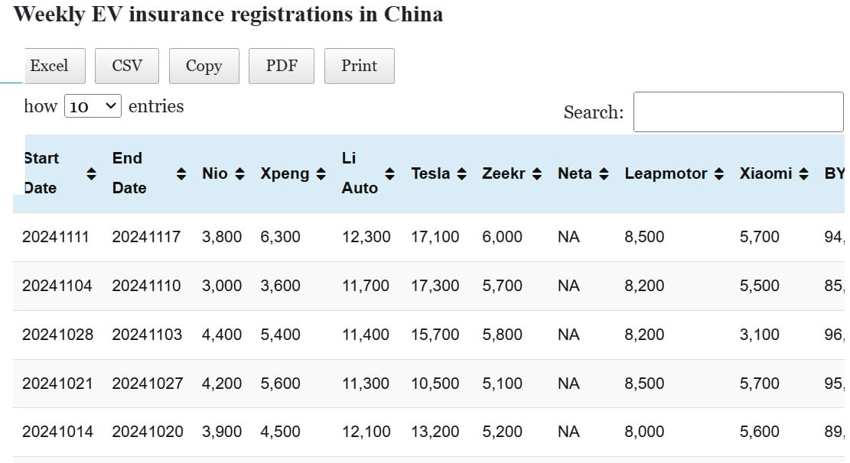This screenshot has height=463, width=850.
Task: Click the Xiaomi value 3,100 cell
Action: coord(760,335)
